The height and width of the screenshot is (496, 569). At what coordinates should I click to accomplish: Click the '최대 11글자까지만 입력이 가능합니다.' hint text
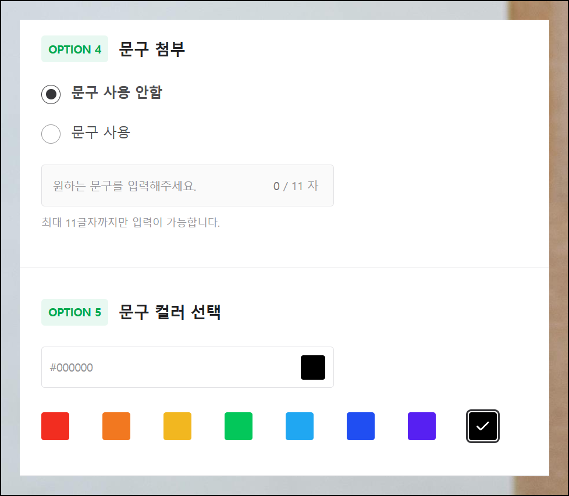[x=131, y=222]
